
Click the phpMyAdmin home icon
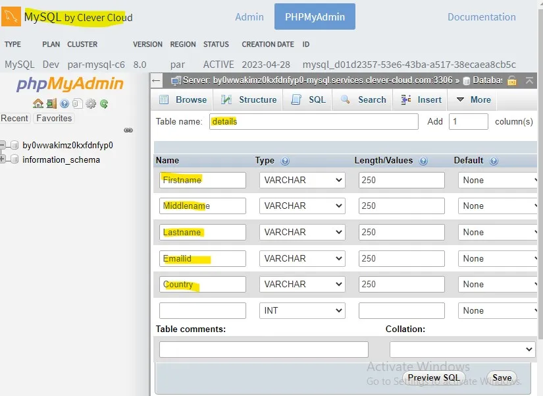pyautogui.click(x=38, y=103)
